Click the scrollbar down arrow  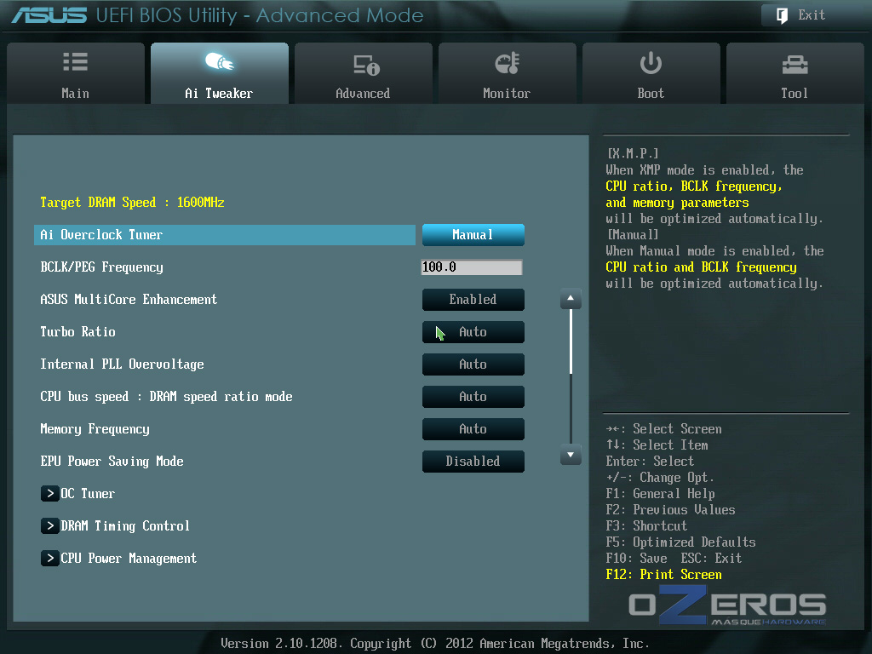click(x=571, y=455)
